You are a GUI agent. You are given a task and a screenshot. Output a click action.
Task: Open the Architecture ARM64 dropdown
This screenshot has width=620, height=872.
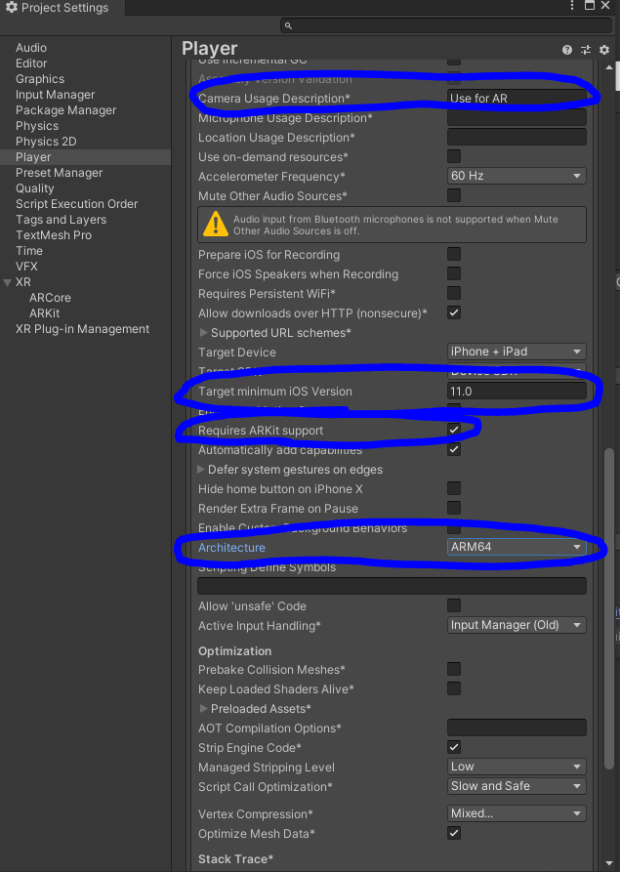pyautogui.click(x=517, y=547)
